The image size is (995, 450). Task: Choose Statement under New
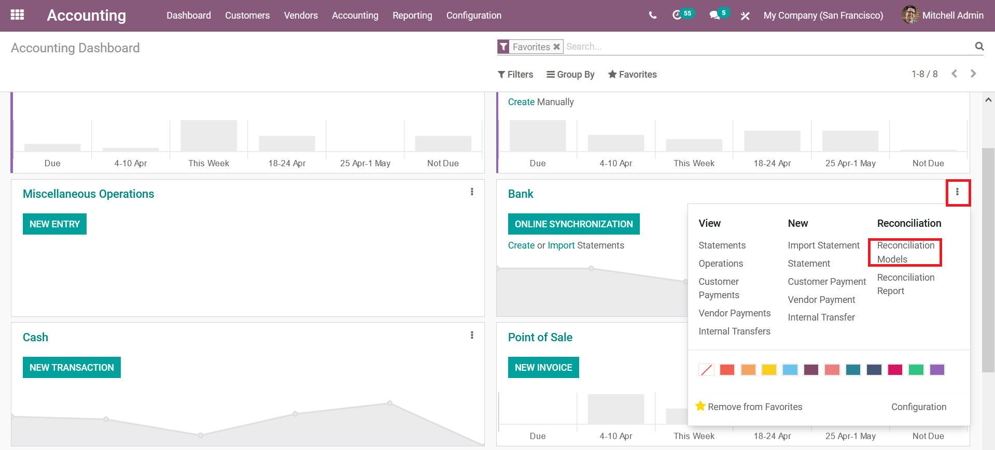809,264
